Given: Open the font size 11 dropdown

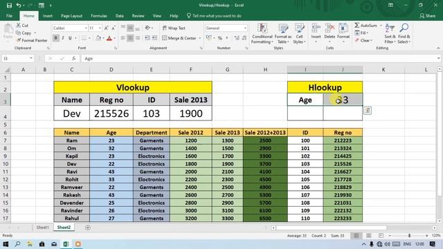Looking at the screenshot, I should click(x=100, y=28).
